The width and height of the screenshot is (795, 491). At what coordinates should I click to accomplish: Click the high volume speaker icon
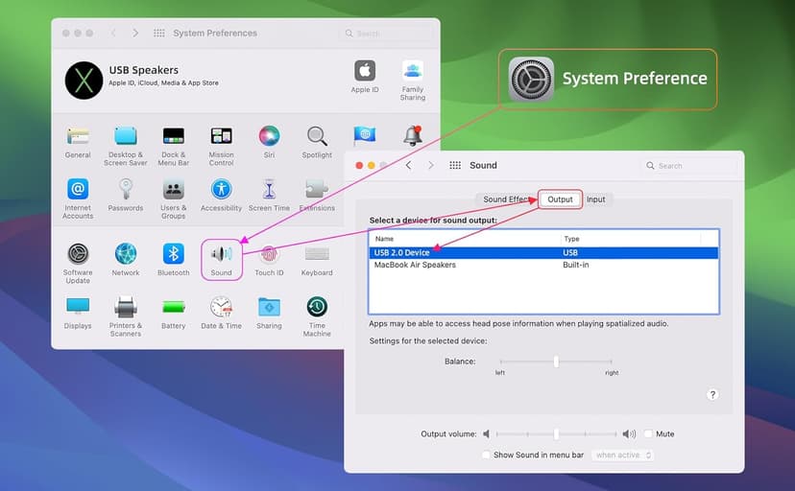(x=629, y=433)
